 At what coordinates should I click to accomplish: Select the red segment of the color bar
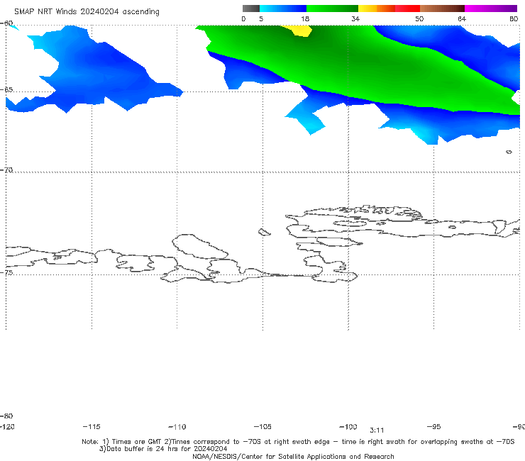pyautogui.click(x=407, y=9)
